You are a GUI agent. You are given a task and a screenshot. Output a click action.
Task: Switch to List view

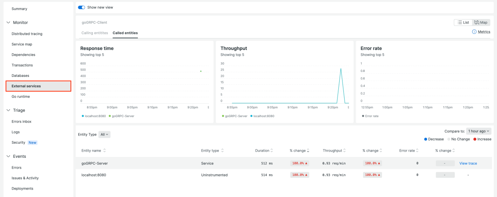tap(463, 22)
